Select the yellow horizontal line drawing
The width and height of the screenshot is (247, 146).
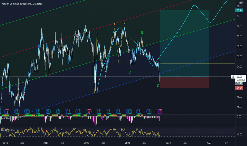coord(198,63)
